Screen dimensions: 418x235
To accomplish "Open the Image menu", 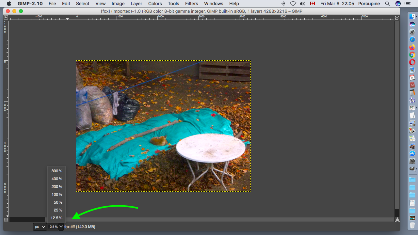I will pyautogui.click(x=118, y=4).
